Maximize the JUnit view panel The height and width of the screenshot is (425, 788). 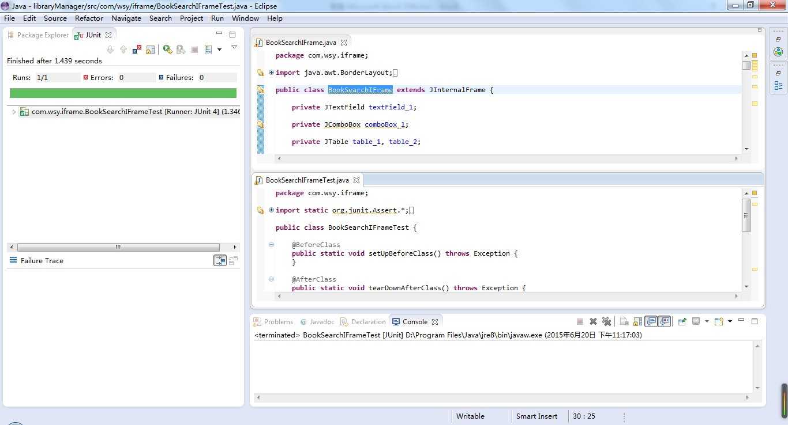232,35
